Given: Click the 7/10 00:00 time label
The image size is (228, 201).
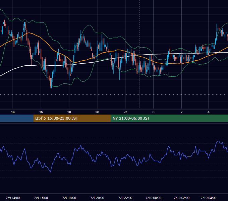Looking at the screenshot, I should coord(154,198).
